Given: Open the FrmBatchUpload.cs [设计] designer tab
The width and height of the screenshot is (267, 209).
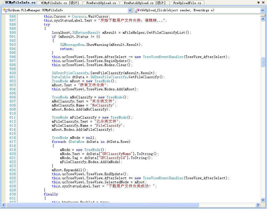Looking at the screenshot, I should point(145,3).
